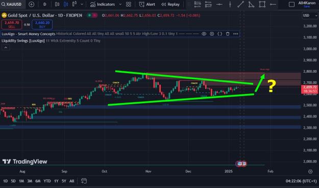Open the Indicators dialog
Image resolution: width=319 pixels, height=188 pixels.
click(103, 4)
